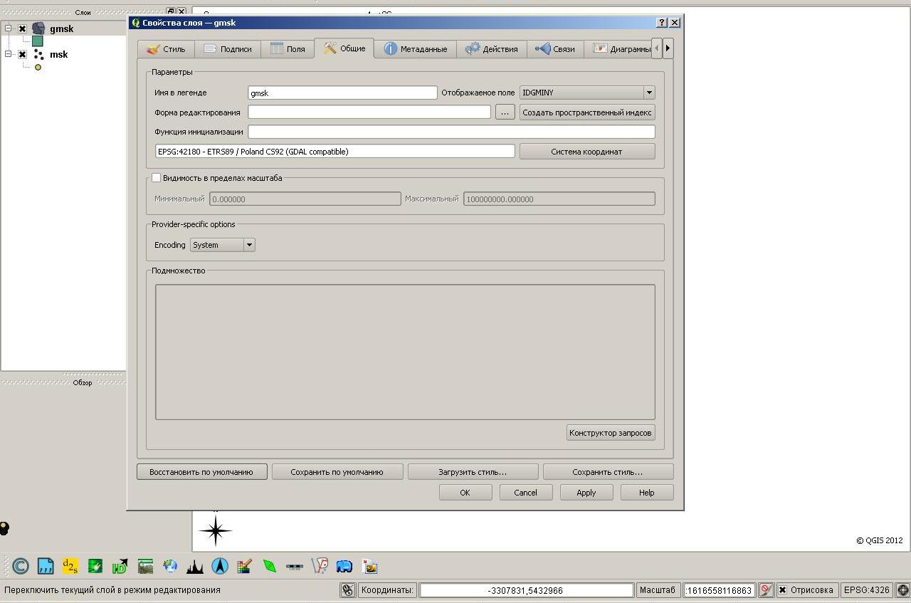Click the dialog's What's This help icon

(x=662, y=23)
